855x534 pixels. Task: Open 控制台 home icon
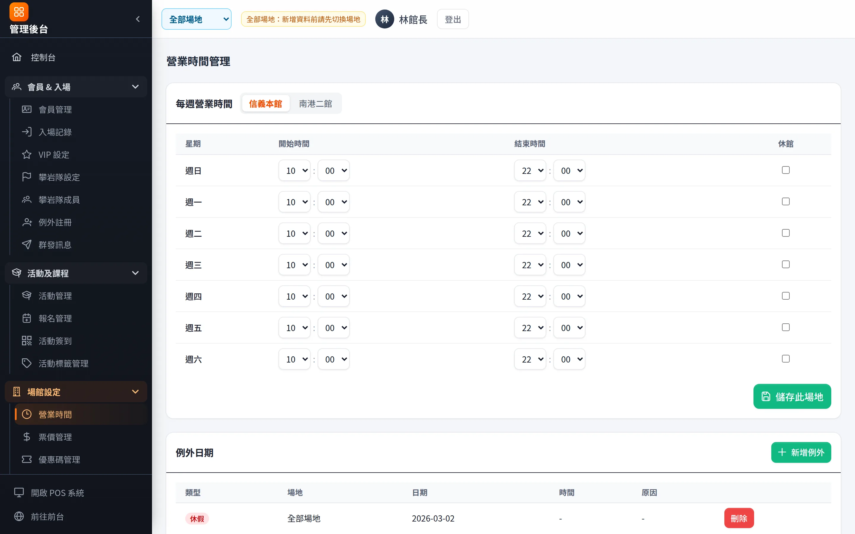(17, 57)
